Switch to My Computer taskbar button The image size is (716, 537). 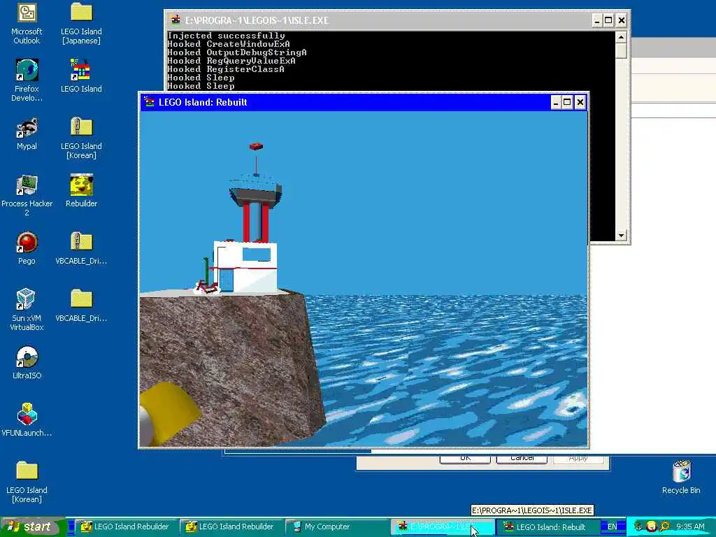point(336,527)
